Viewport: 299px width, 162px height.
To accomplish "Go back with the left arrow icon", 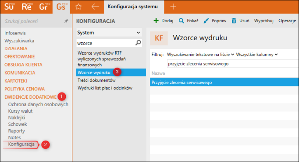I will [95, 7].
